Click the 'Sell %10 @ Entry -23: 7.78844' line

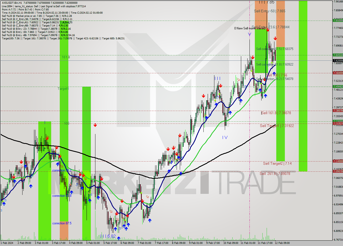(x=36, y=28)
